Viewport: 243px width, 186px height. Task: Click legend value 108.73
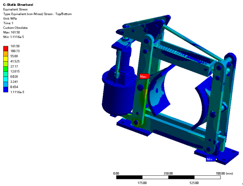(15, 51)
